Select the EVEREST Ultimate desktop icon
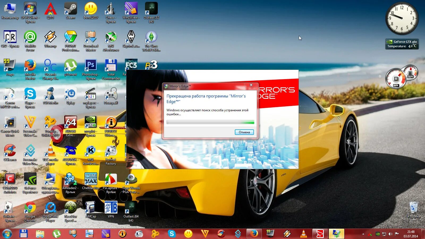This screenshot has width=425, height=239. tap(111, 126)
